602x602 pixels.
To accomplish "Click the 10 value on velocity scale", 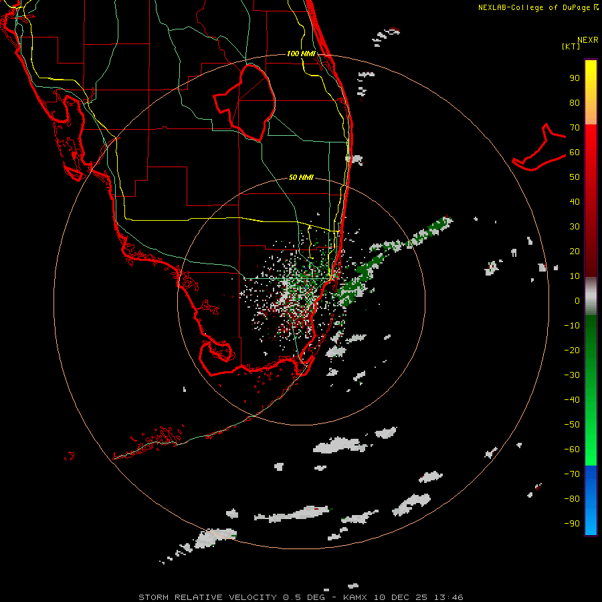I will pyautogui.click(x=575, y=276).
